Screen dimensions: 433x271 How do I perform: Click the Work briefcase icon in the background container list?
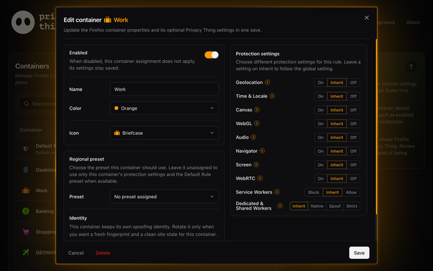point(26,190)
